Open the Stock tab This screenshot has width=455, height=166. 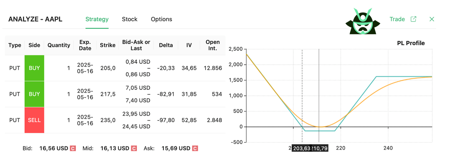tap(130, 19)
